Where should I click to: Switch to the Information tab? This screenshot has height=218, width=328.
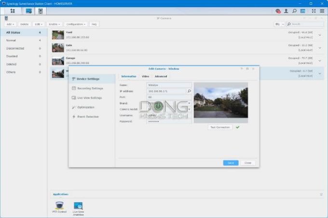point(129,77)
